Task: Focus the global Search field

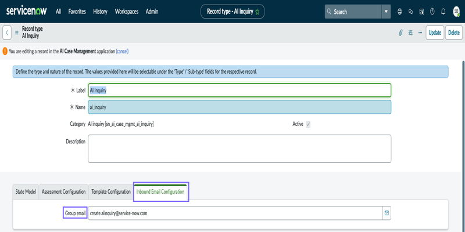Action: 353,12
